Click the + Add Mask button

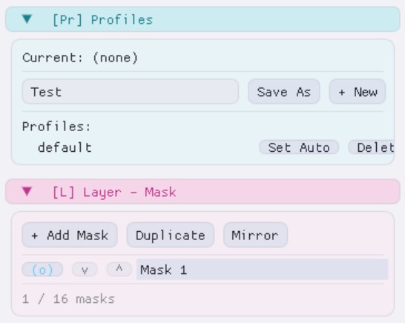pos(70,235)
